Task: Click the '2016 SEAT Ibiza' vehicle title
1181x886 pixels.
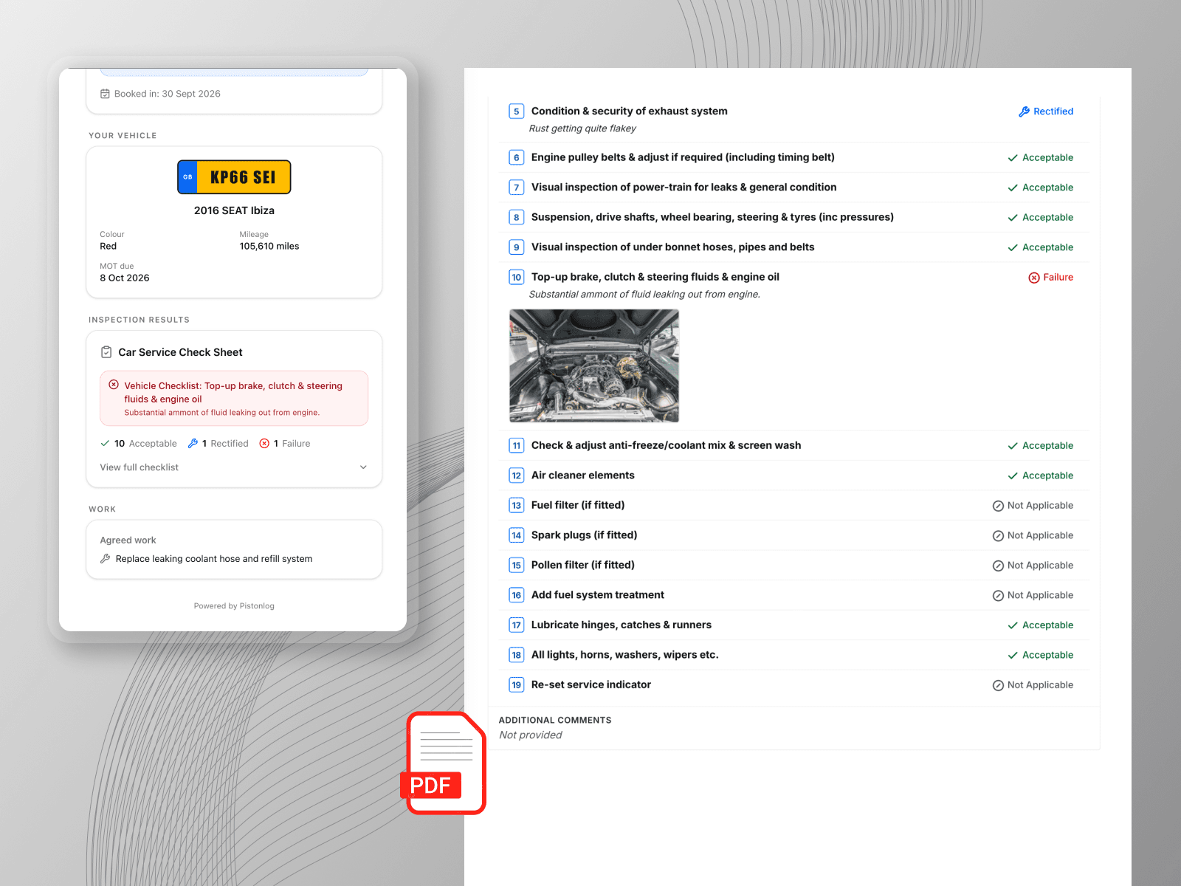Action: 234,210
